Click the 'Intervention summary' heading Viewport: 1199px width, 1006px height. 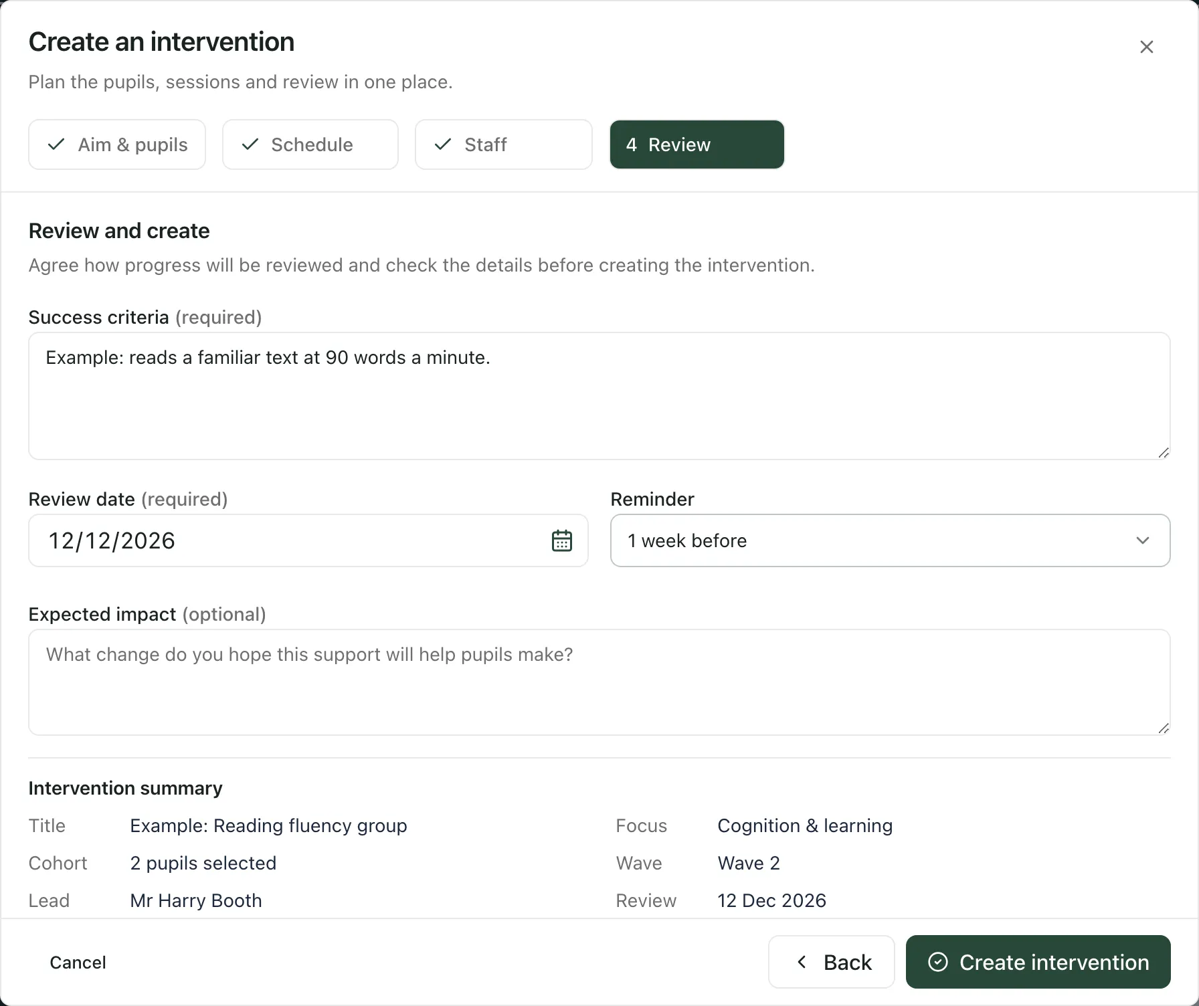pyautogui.click(x=125, y=788)
